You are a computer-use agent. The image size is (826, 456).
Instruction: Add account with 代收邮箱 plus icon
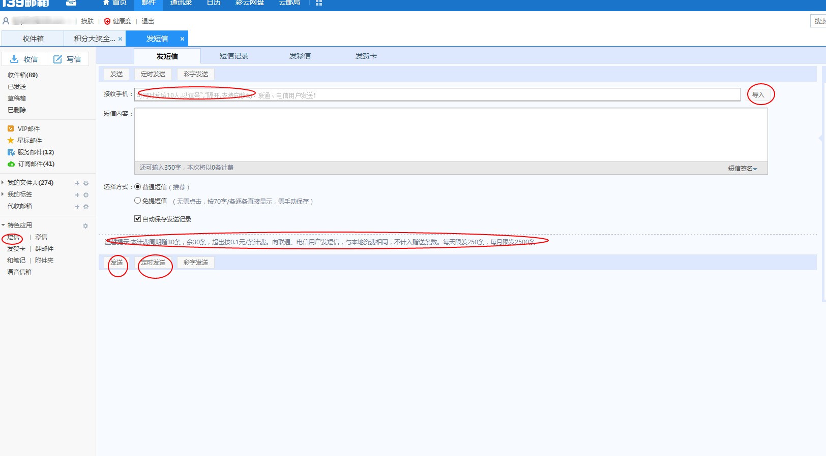coord(77,207)
